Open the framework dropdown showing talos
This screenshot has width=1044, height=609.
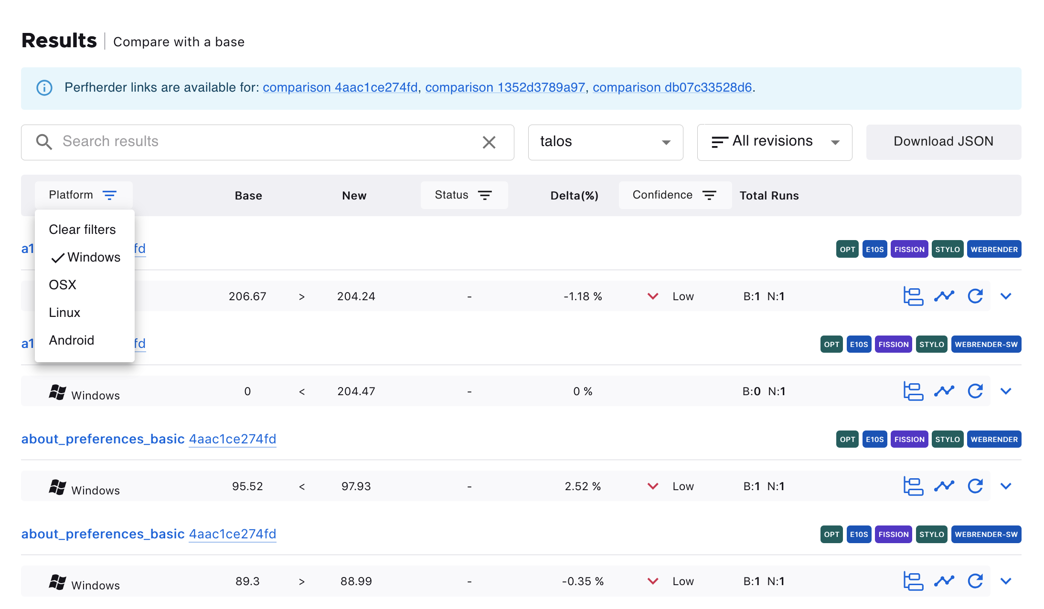(x=606, y=142)
